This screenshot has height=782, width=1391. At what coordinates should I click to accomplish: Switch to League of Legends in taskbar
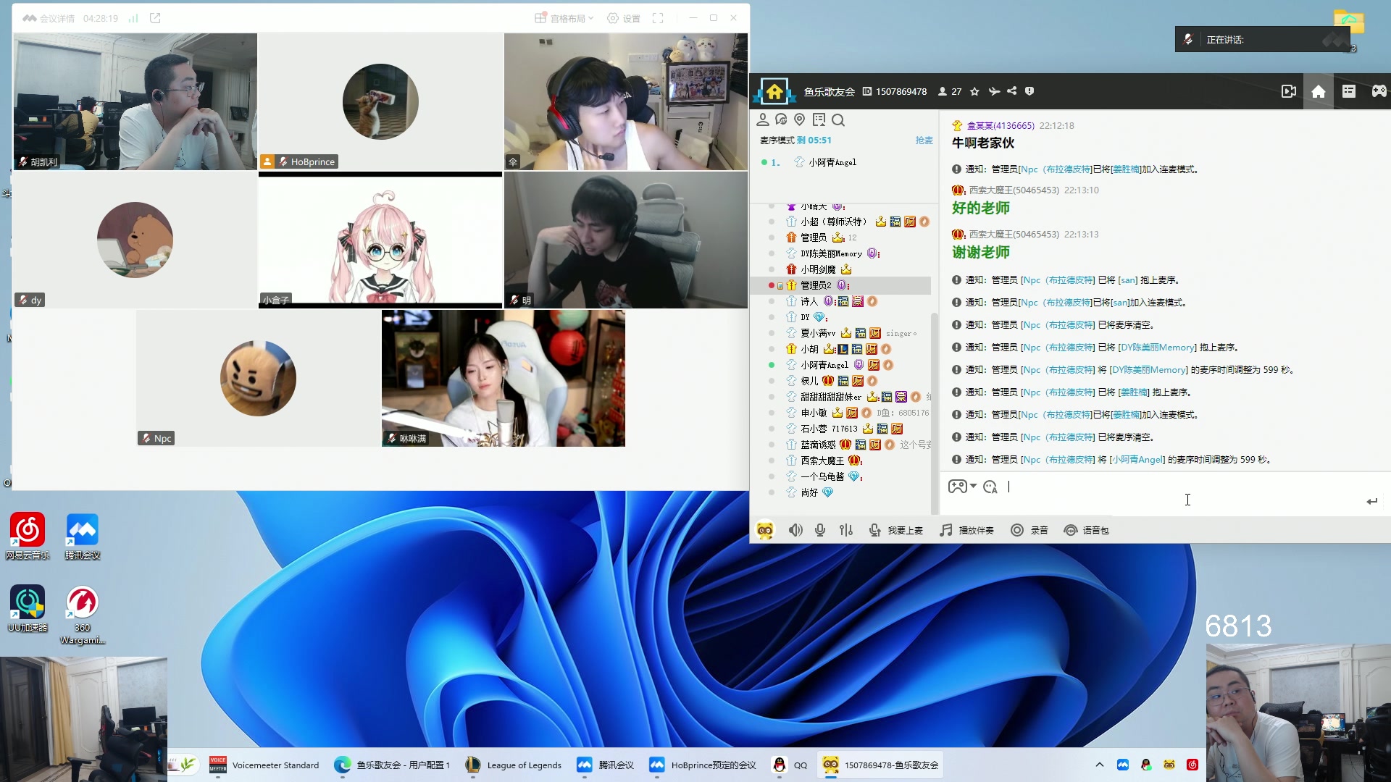tap(513, 765)
